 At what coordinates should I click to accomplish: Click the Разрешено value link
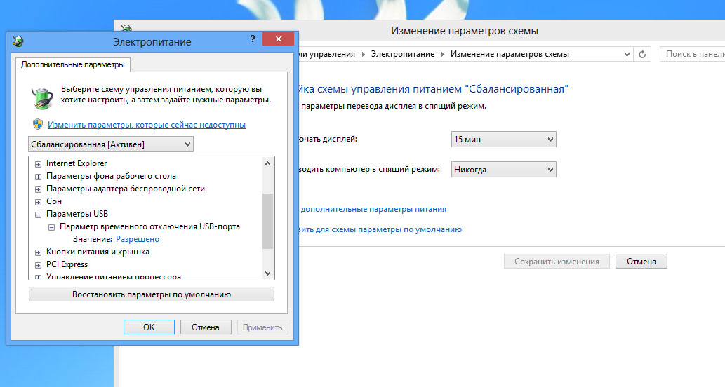(x=137, y=239)
